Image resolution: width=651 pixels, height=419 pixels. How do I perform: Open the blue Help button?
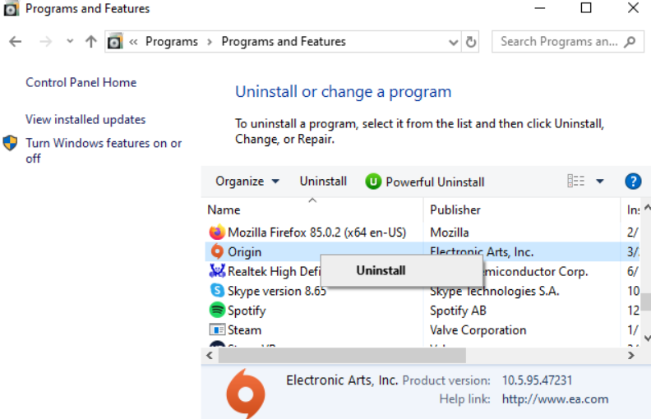[633, 182]
